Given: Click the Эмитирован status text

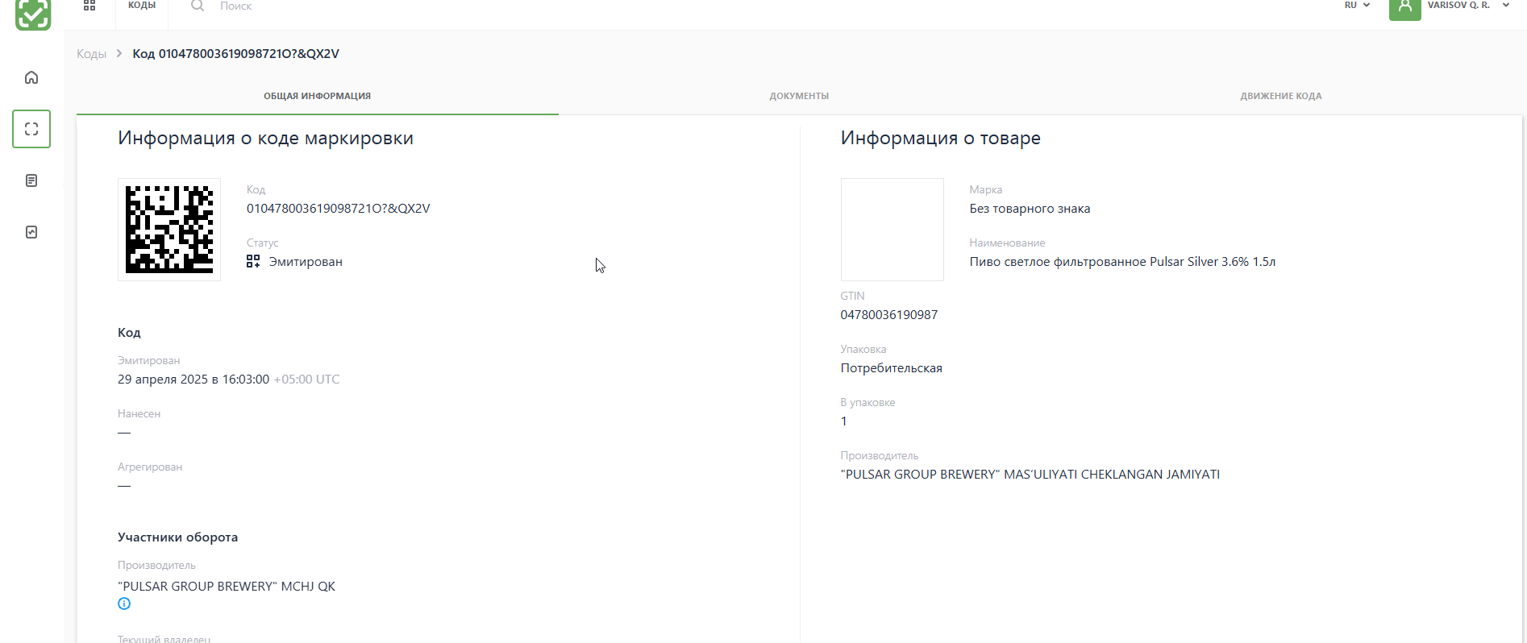Looking at the screenshot, I should coord(306,262).
